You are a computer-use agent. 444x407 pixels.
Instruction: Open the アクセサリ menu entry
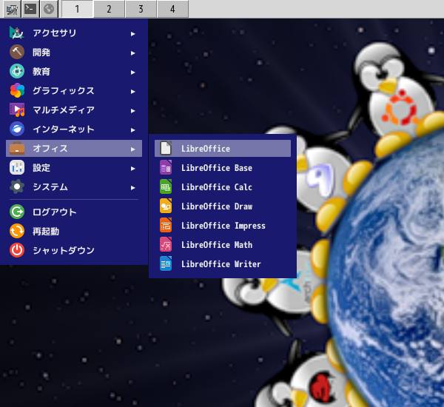73,33
